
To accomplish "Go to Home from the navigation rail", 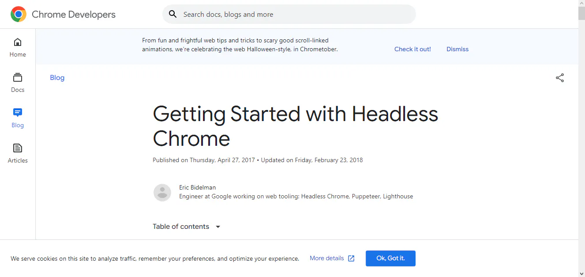I will [18, 47].
